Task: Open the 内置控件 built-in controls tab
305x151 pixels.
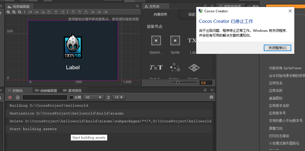Action: tap(160, 14)
